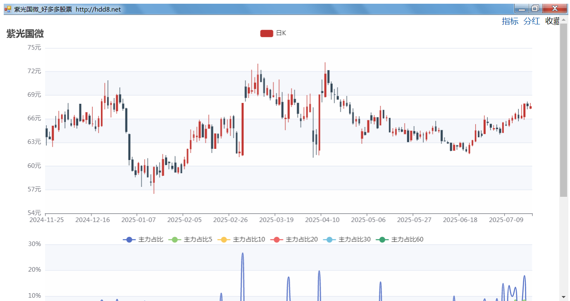Click the 20% axis label
This screenshot has height=301, width=570.
35,270
